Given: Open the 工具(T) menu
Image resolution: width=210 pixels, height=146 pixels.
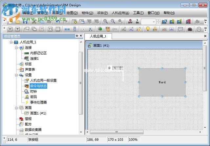Looking at the screenshot, I should pos(138,13).
